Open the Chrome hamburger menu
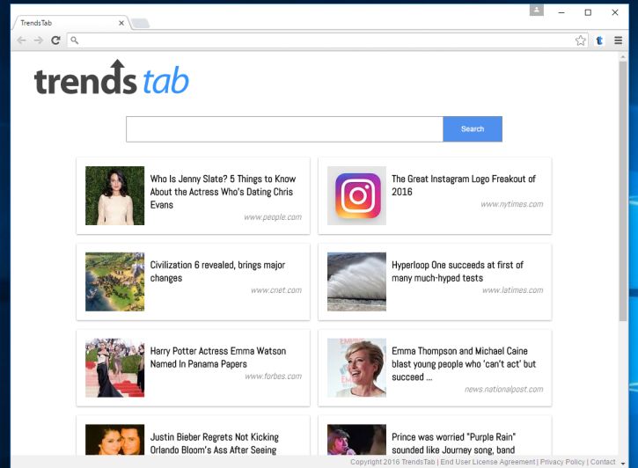638x468 pixels. click(x=618, y=40)
